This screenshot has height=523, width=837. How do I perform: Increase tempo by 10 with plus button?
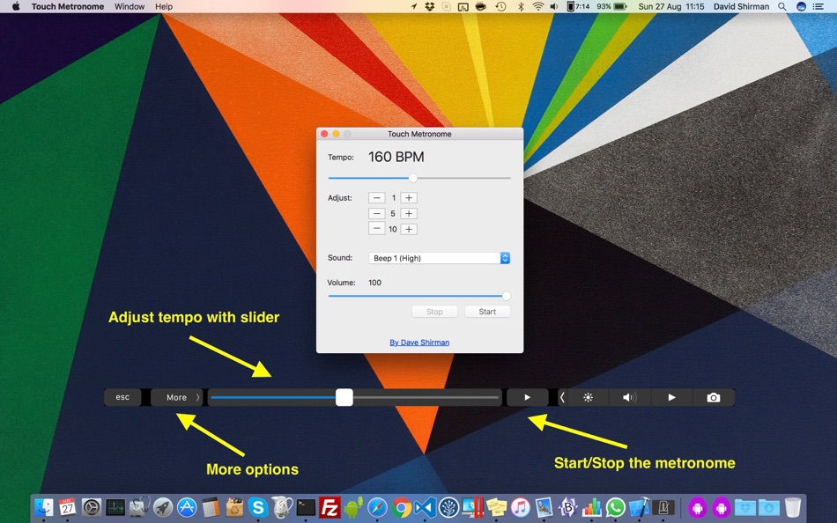coord(409,229)
